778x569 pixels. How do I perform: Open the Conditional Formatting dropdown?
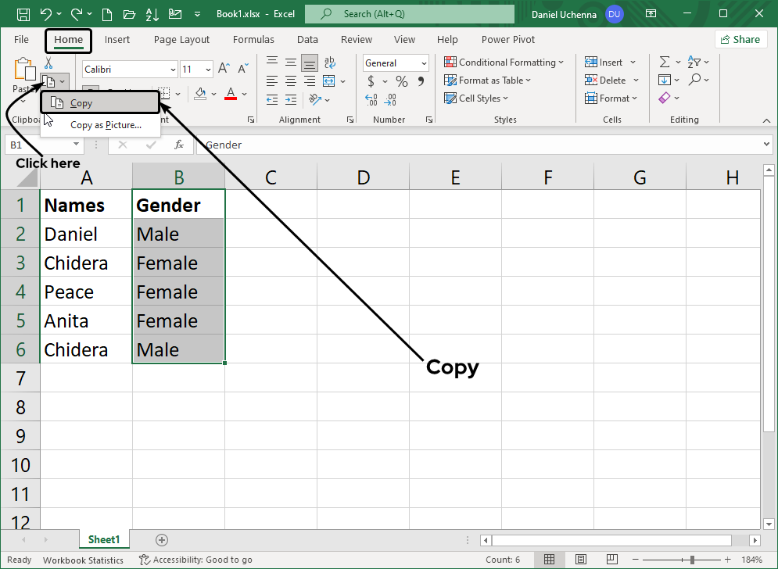click(x=504, y=62)
